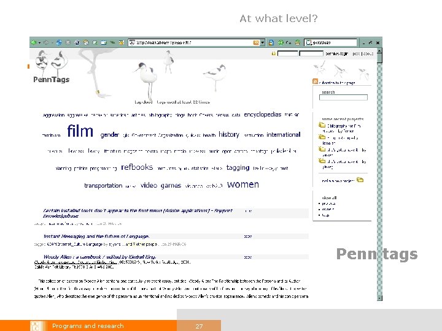Click the home icon in browser toolbar

tap(86, 42)
